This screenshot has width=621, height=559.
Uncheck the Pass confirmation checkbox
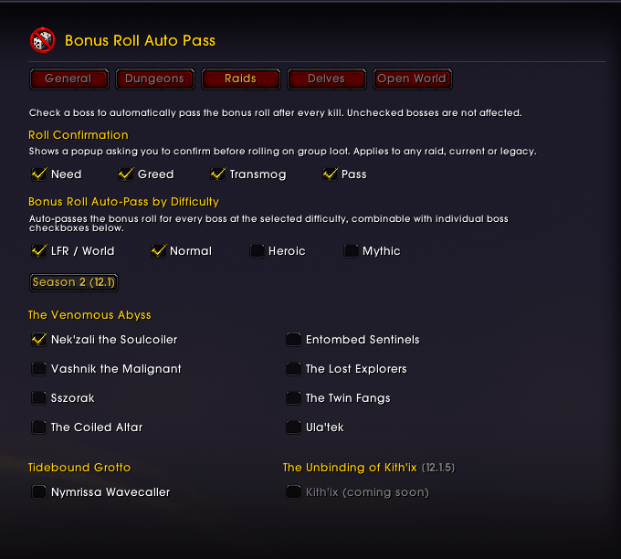coord(330,174)
